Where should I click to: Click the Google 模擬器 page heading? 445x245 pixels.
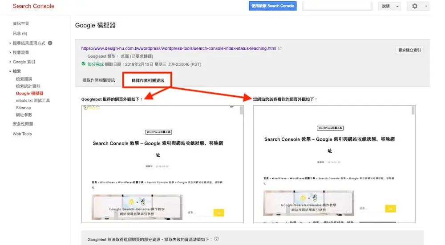click(x=95, y=25)
